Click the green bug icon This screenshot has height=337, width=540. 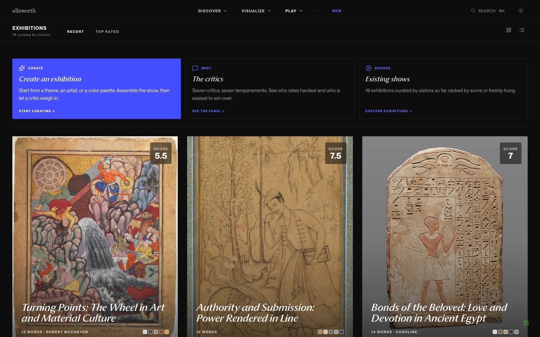click(x=526, y=323)
